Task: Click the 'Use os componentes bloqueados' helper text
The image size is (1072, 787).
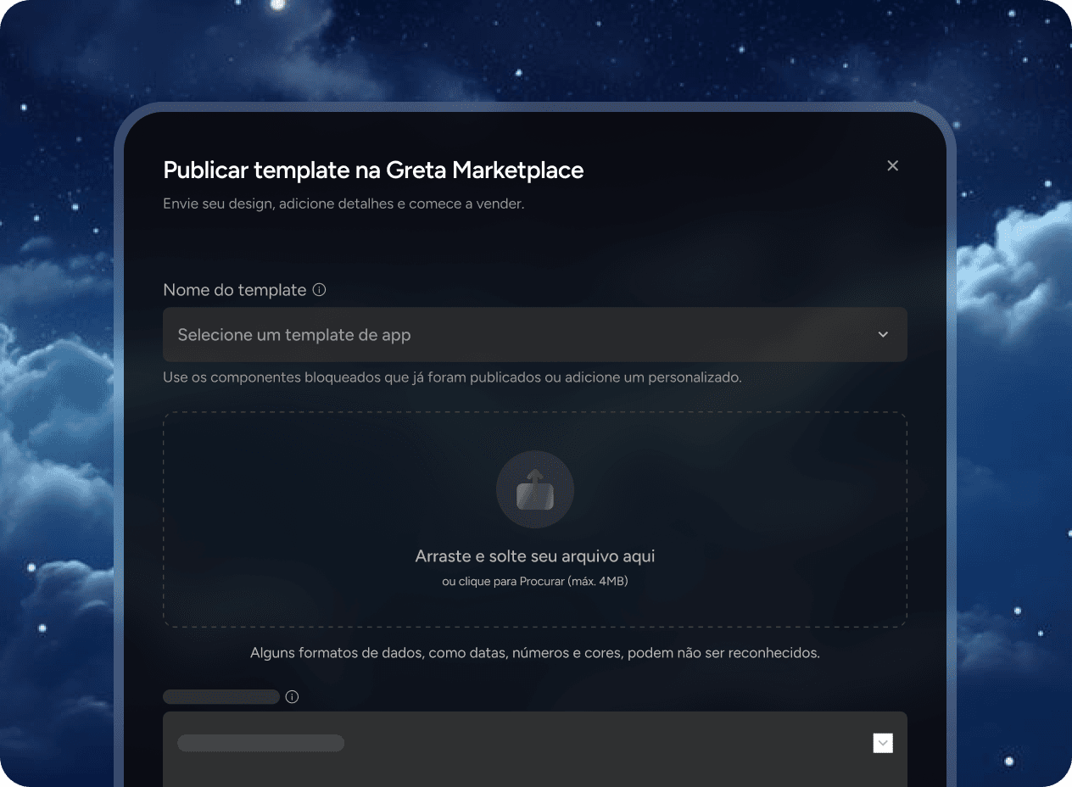Action: coord(452,377)
